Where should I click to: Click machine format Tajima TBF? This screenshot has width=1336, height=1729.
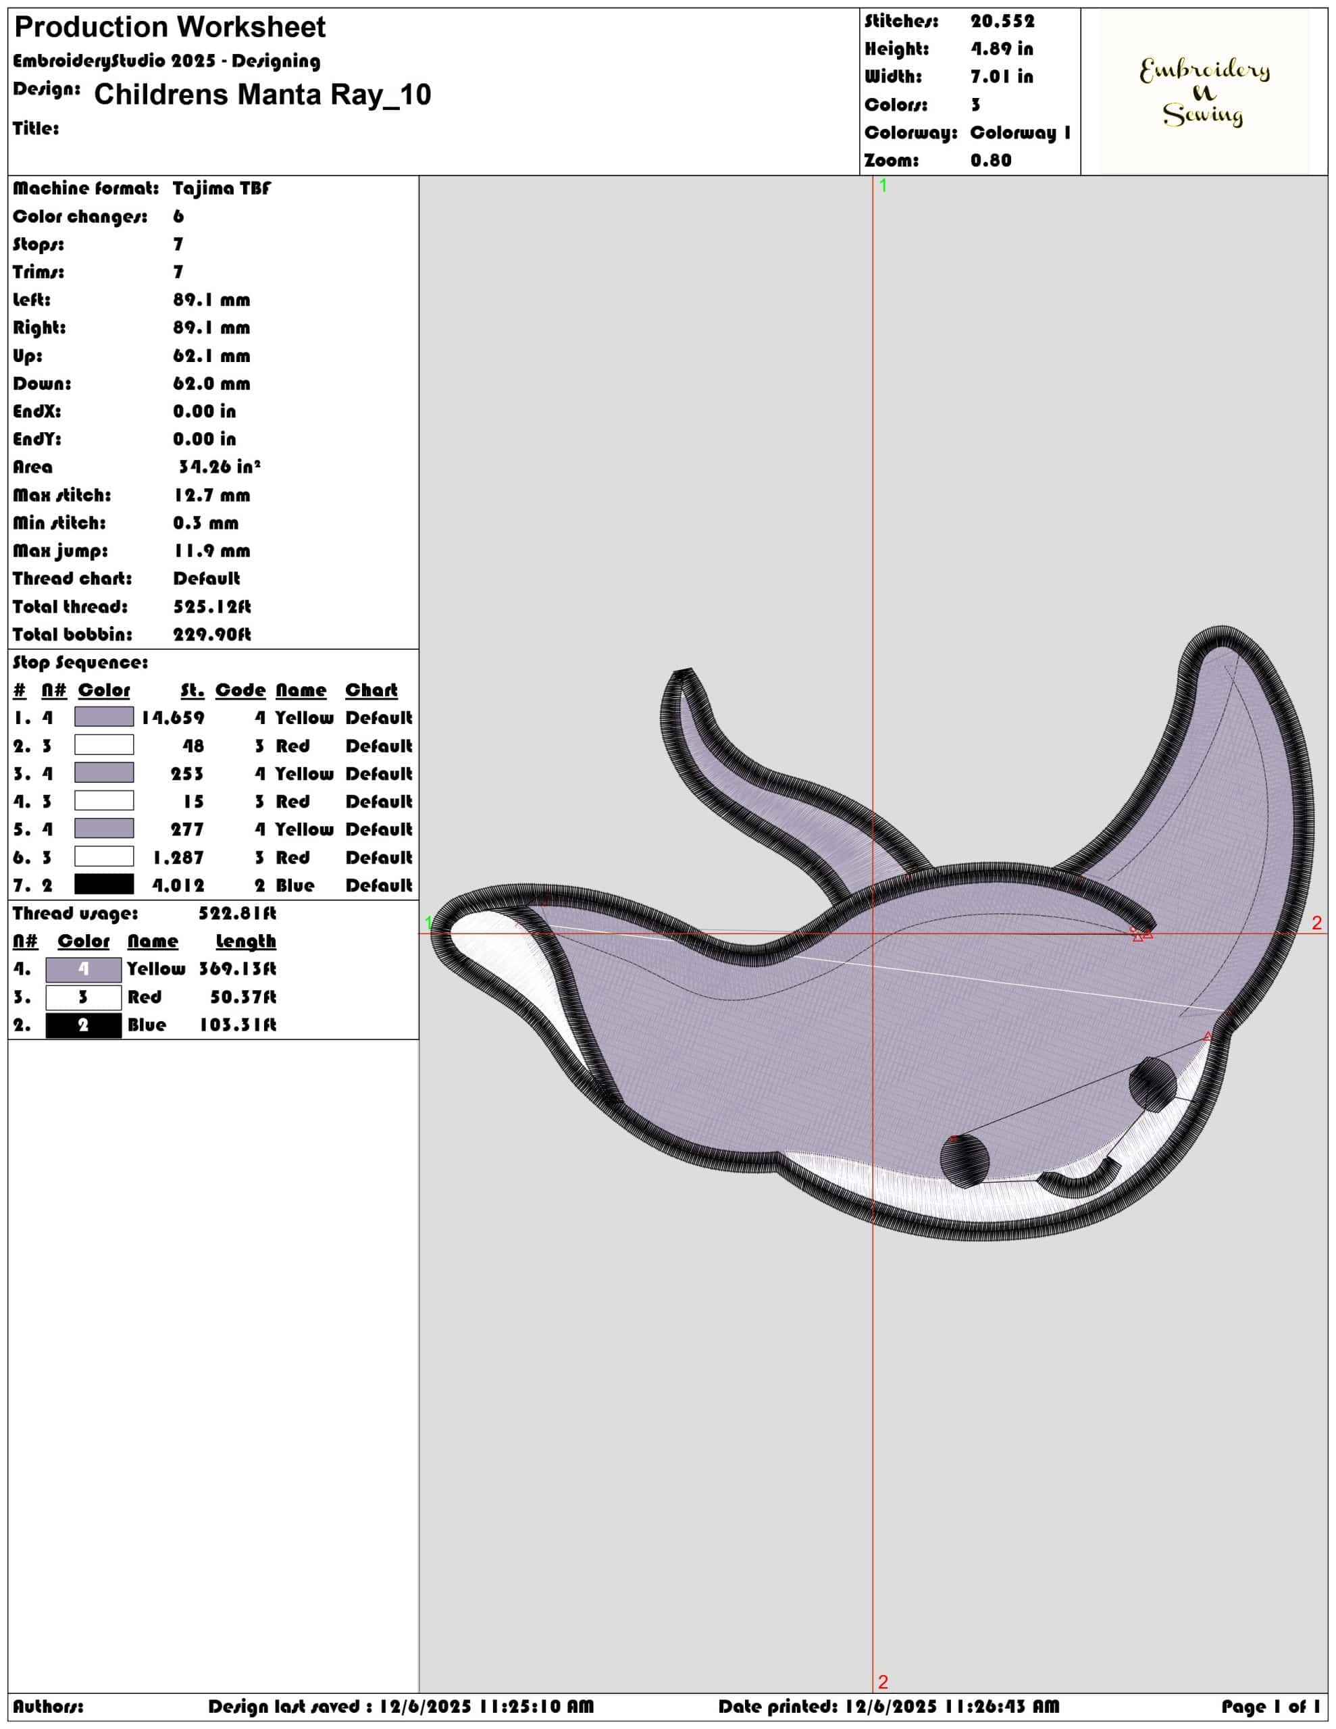pyautogui.click(x=221, y=188)
